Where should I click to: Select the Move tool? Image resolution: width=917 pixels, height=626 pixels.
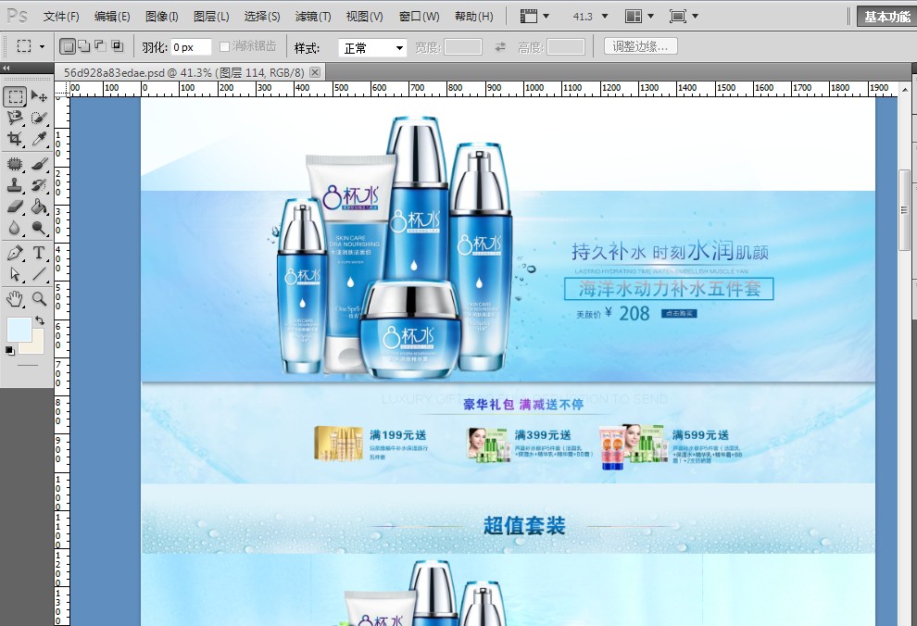coord(39,96)
